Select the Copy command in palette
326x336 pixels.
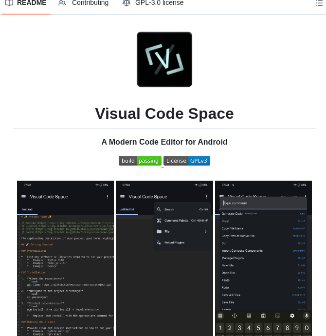(263, 221)
